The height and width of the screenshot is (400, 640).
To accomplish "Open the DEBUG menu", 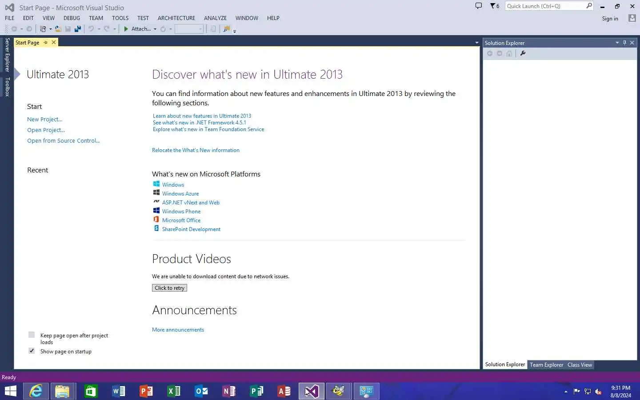I will point(72,18).
